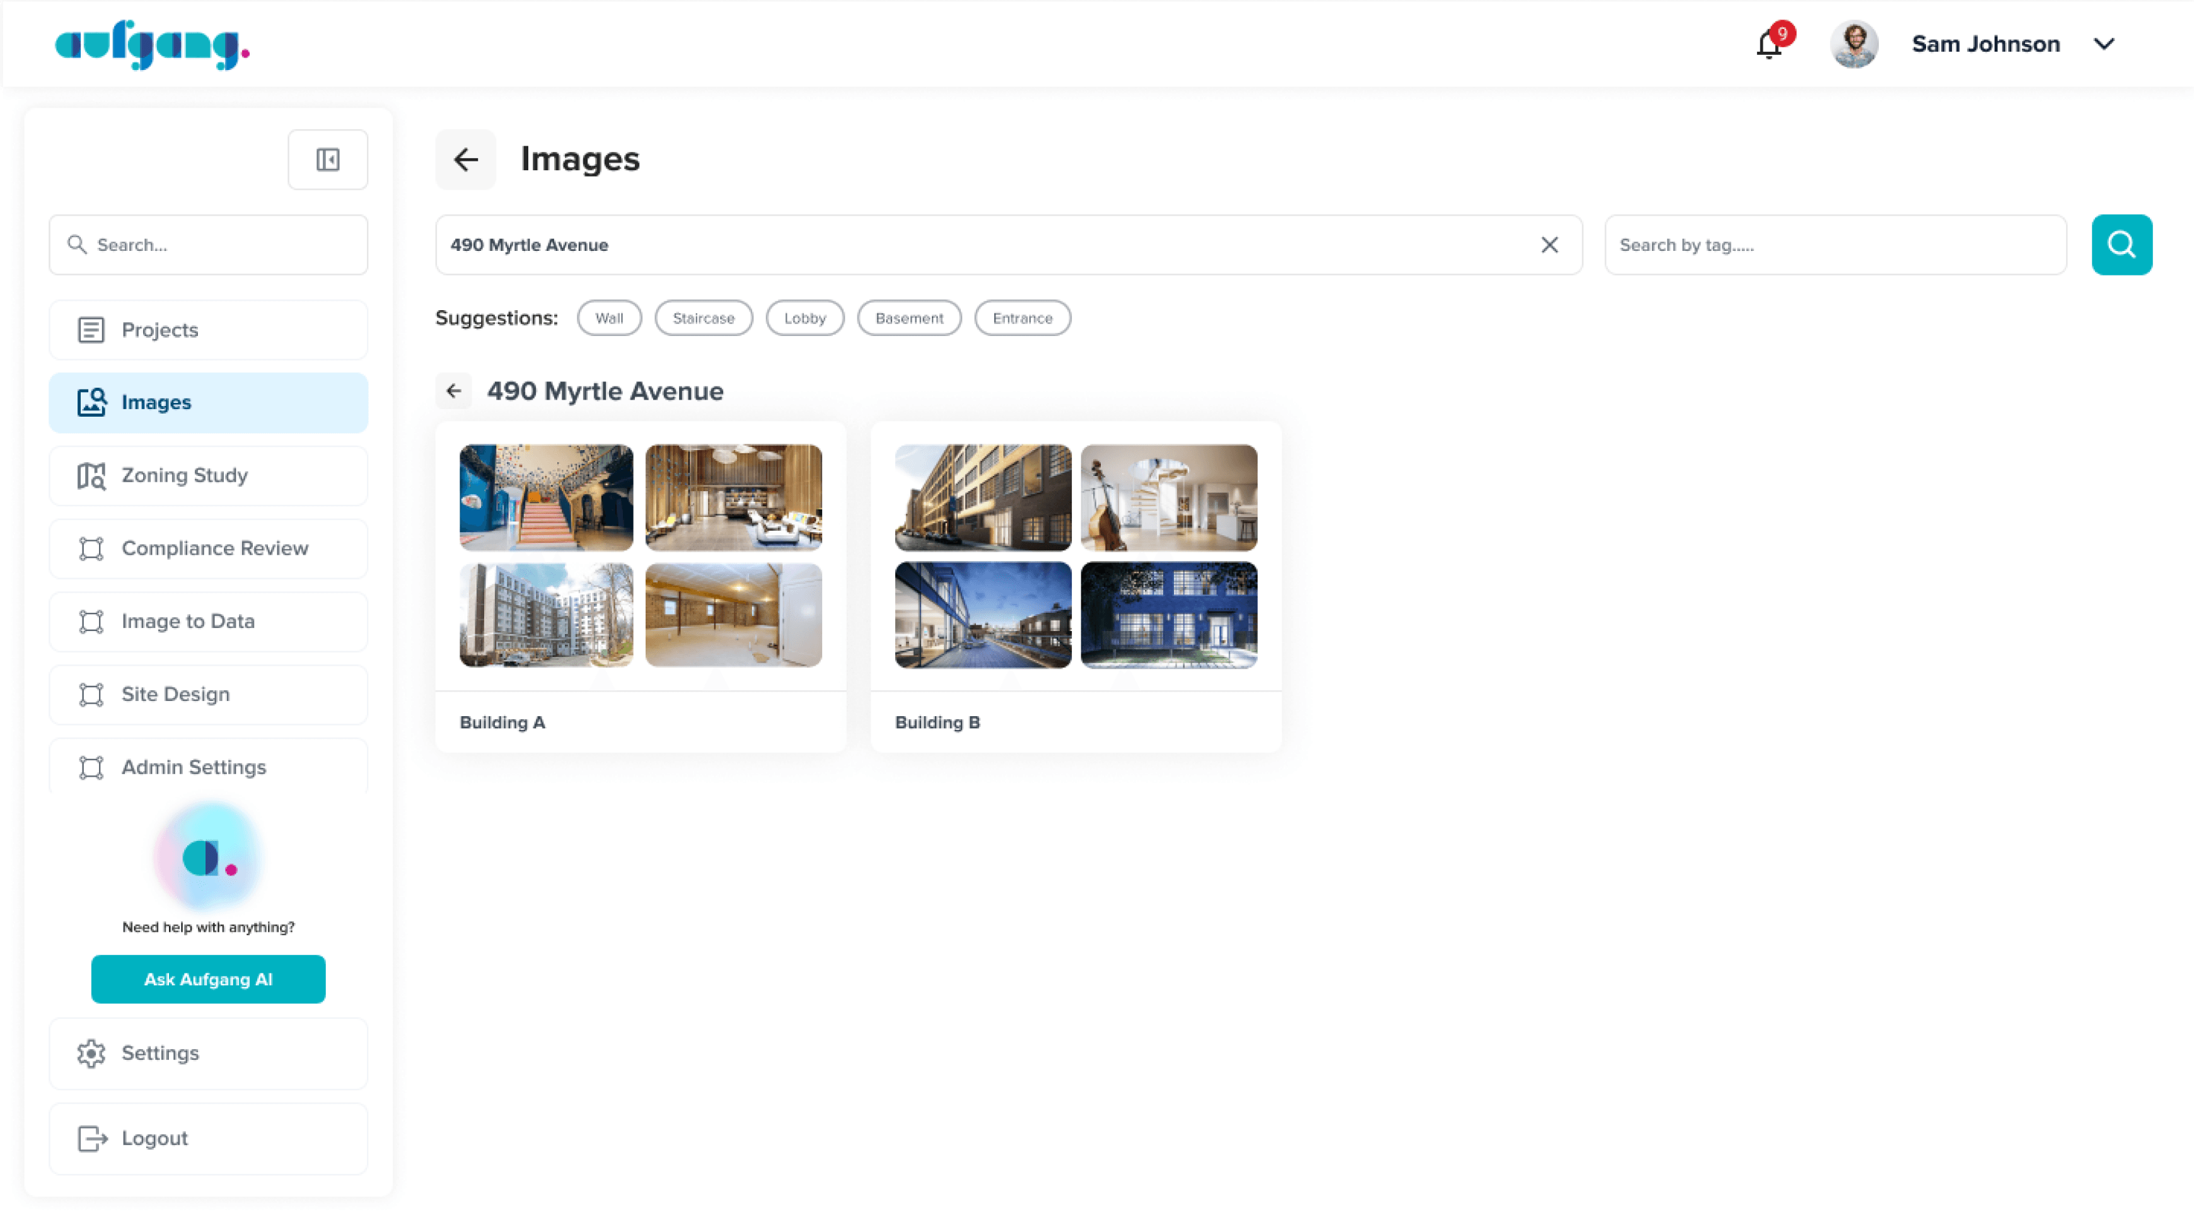Collapse the sidebar panel icon
Screen dimensions: 2194x1218
(x=328, y=159)
